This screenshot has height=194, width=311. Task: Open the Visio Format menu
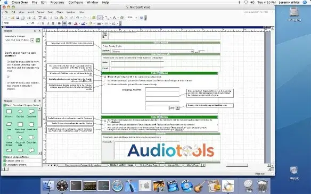(40, 12)
